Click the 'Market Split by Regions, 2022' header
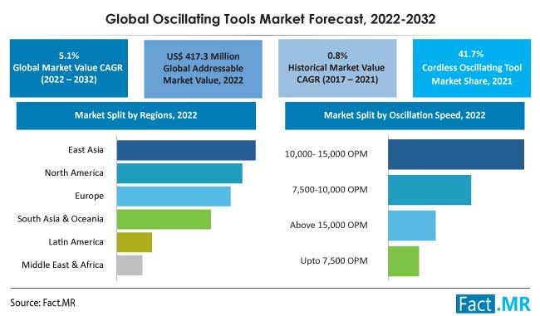Viewport: 540px width, 316px height. click(x=136, y=115)
